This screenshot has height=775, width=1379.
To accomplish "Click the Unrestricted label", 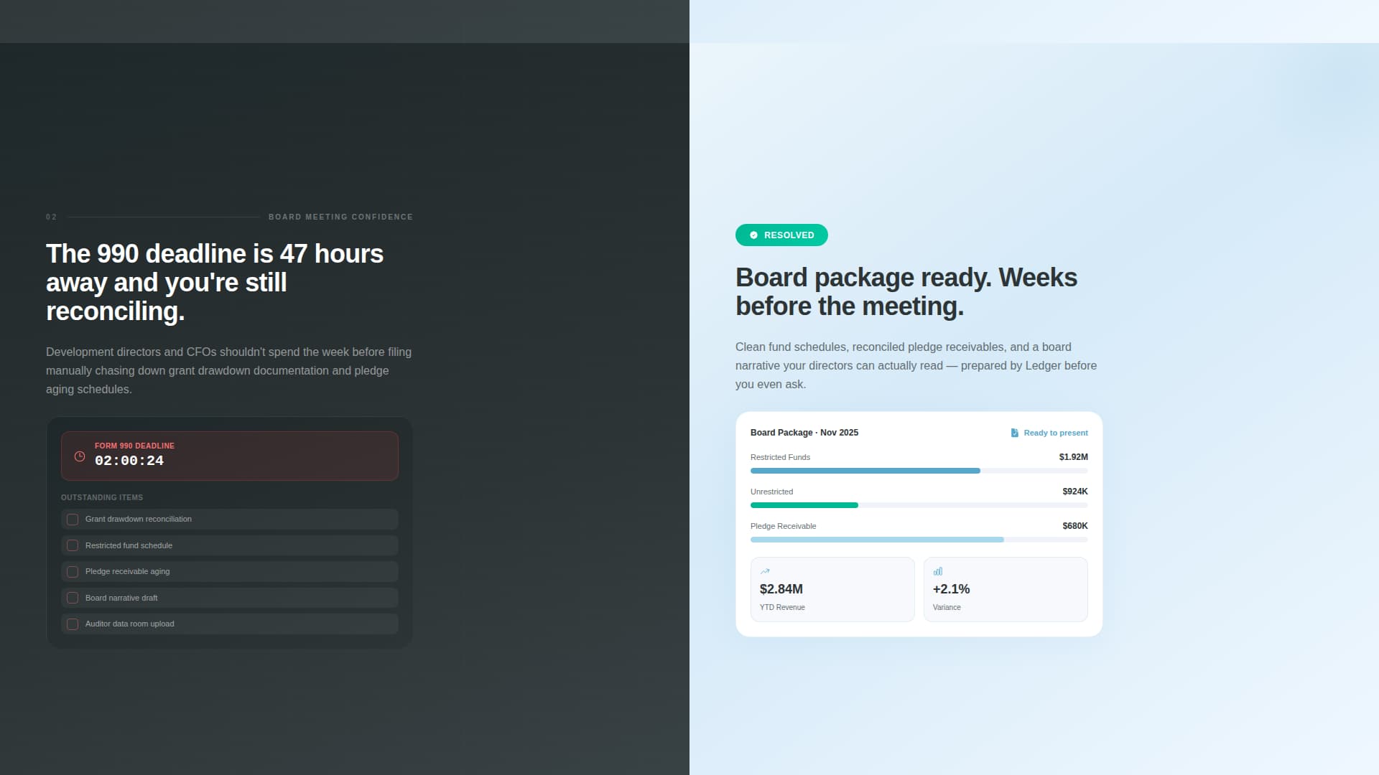I will click(x=771, y=492).
